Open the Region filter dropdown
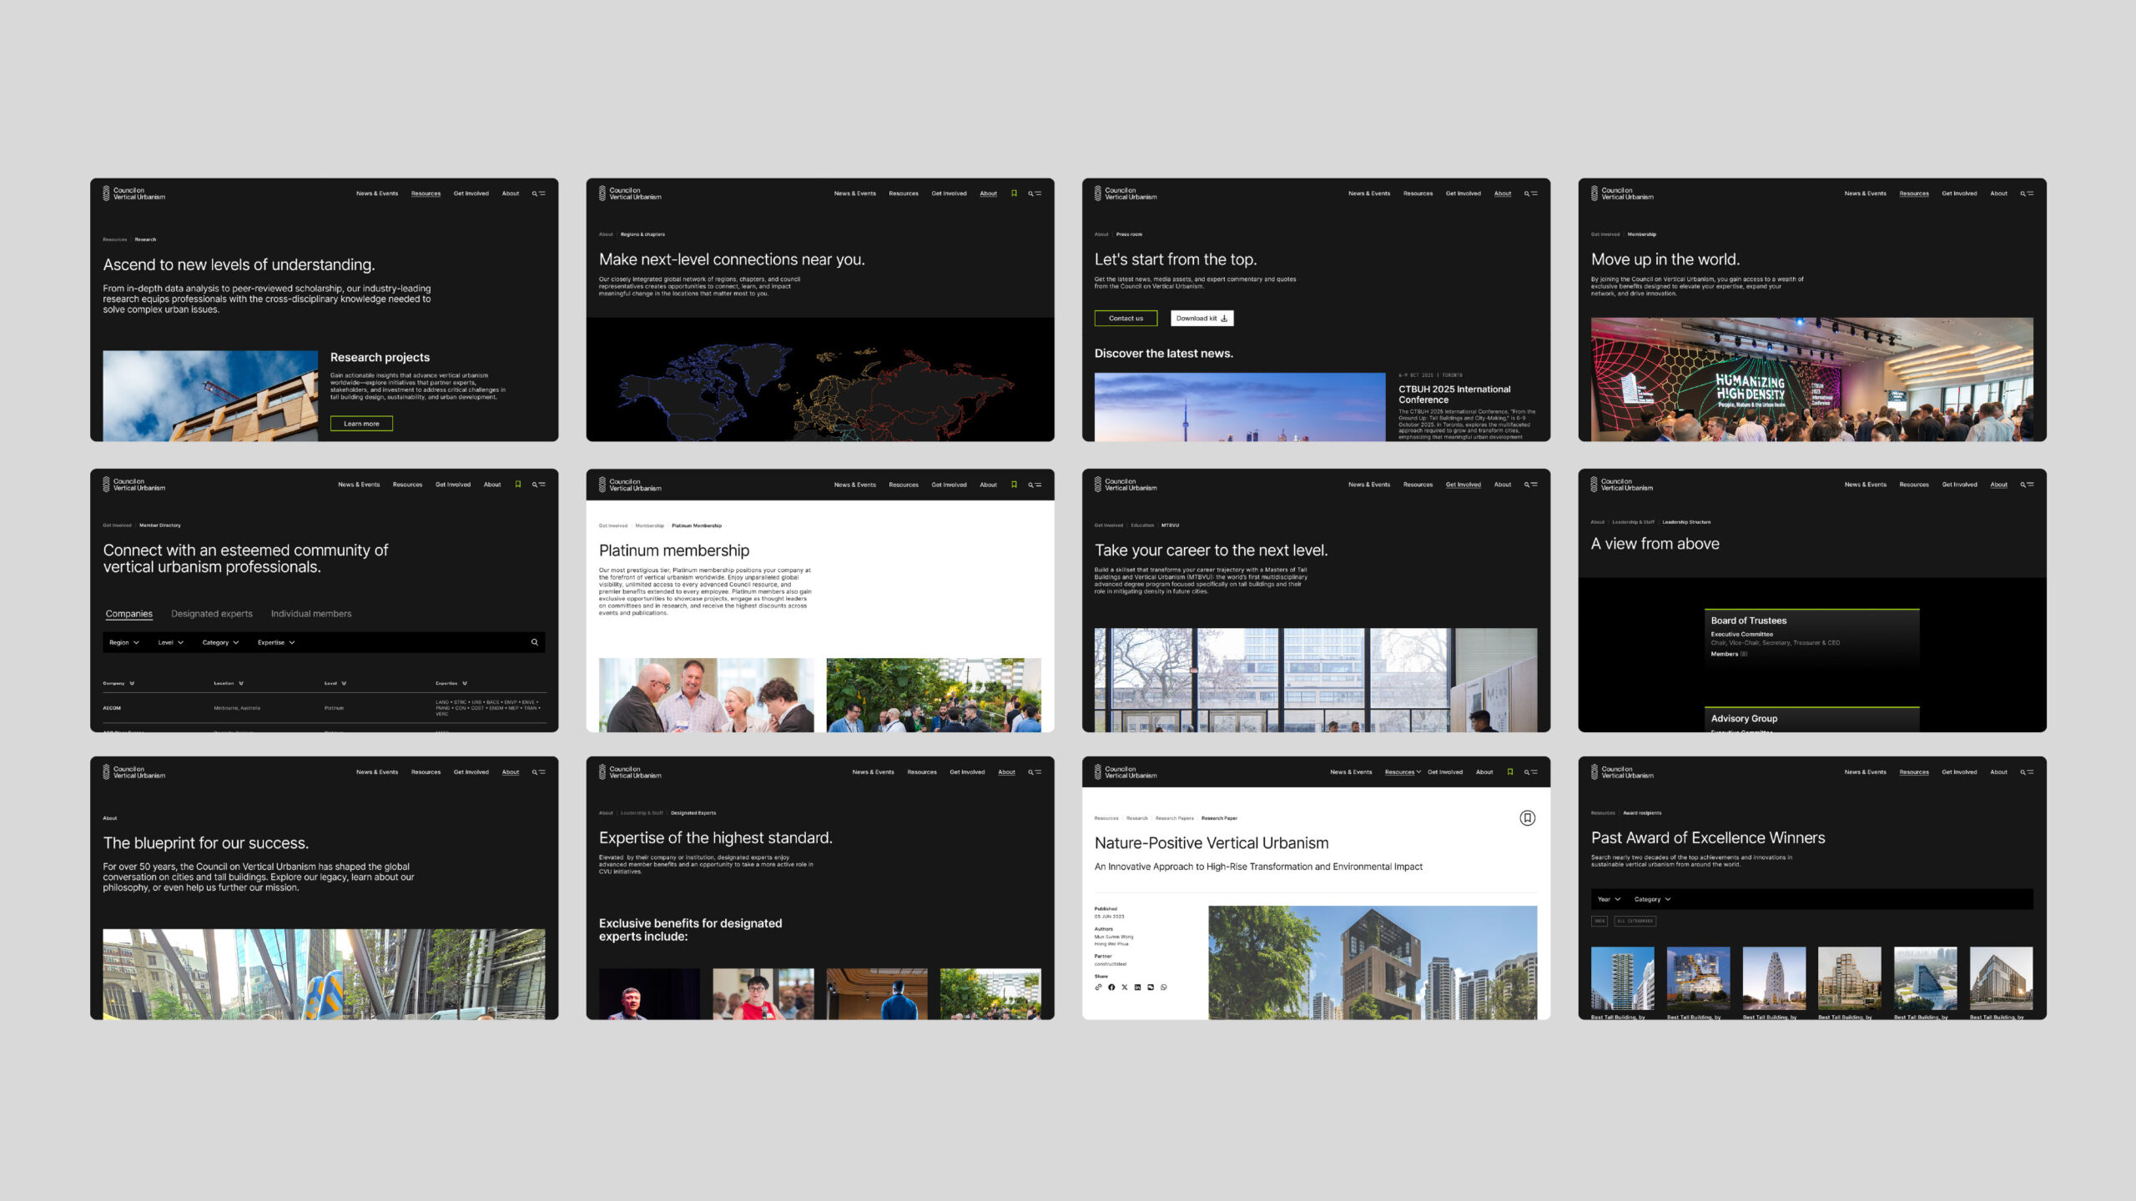 pos(124,642)
